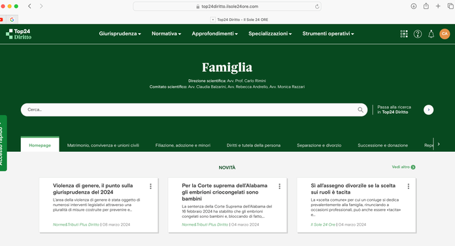Open a new tab with plus icon
Viewport: 455px width, 246px height.
(x=438, y=6)
